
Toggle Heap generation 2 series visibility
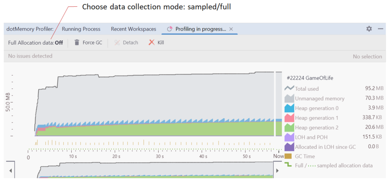pos(289,127)
